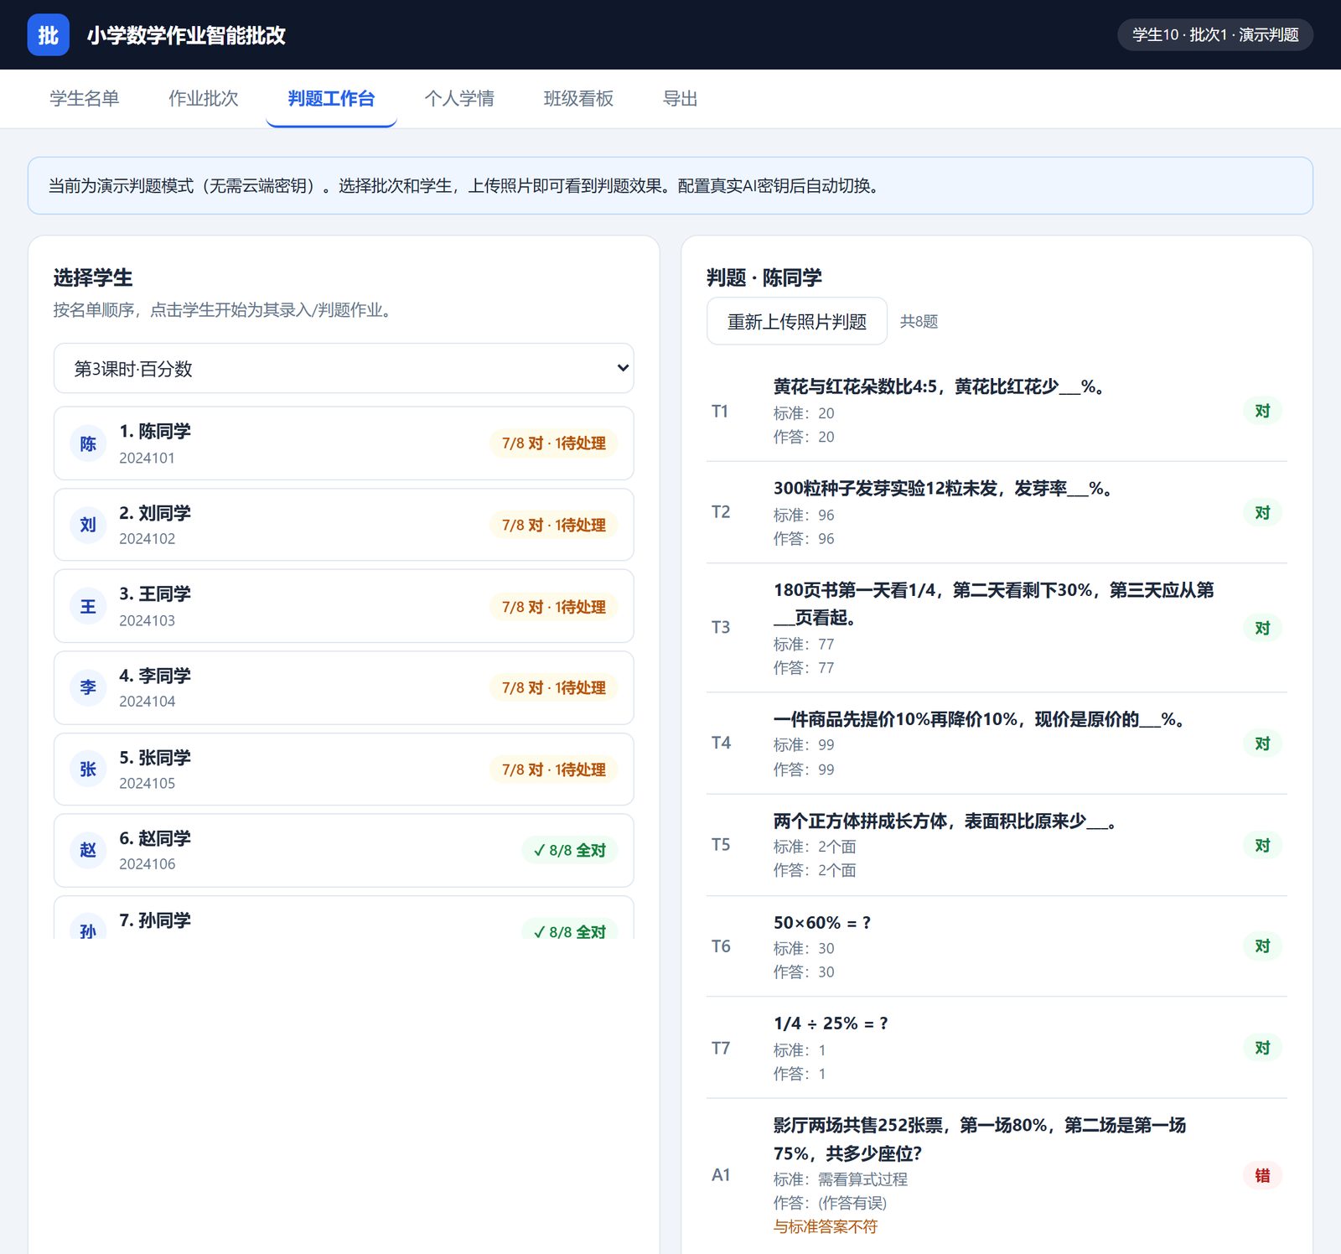The height and width of the screenshot is (1254, 1341).
Task: Toggle the 对 badge on question T2
Action: tap(1262, 512)
